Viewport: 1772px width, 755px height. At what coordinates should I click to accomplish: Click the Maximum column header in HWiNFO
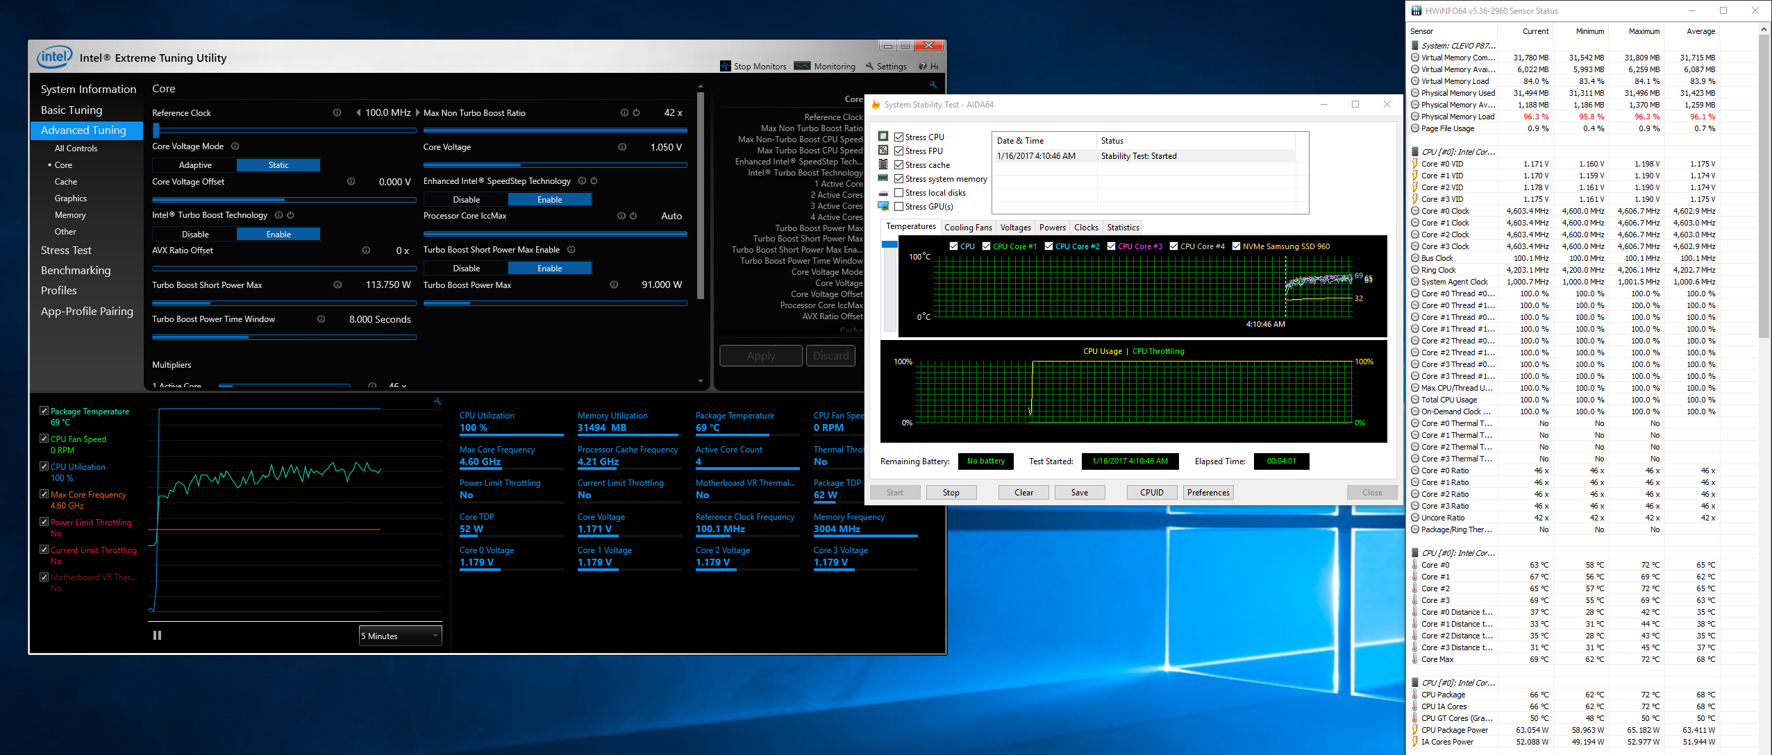1644,31
